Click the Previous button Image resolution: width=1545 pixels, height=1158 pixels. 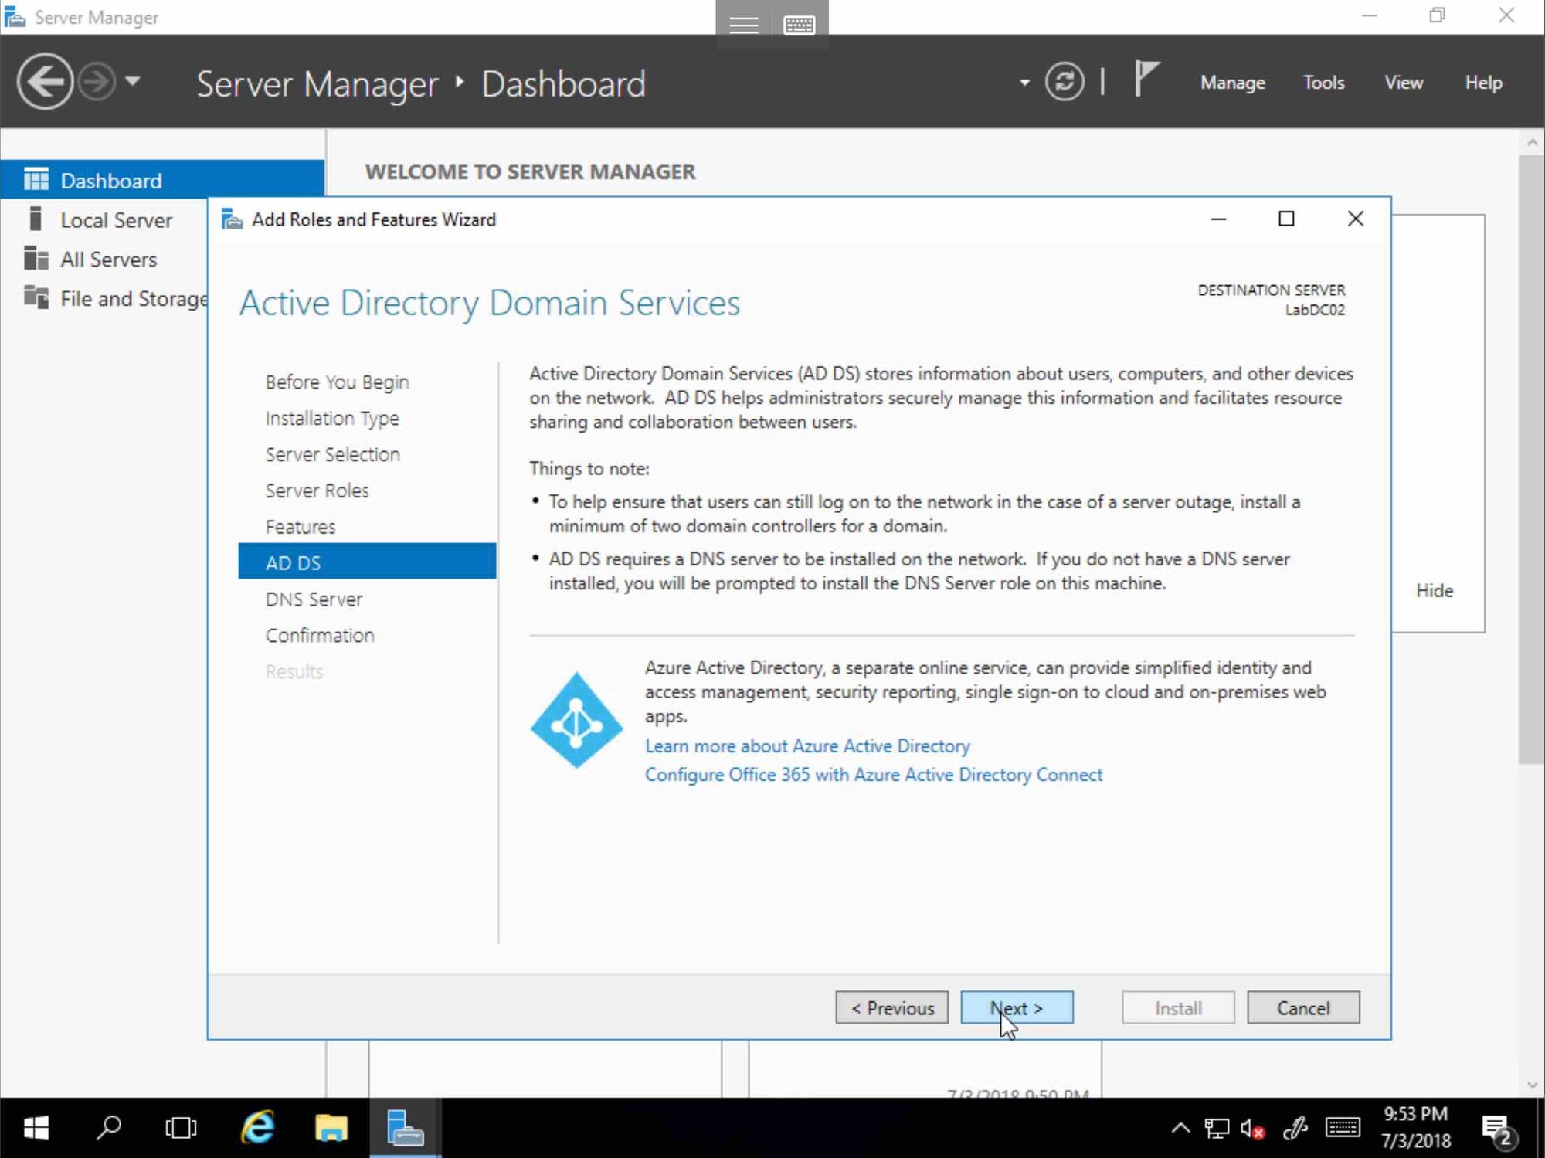tap(892, 1008)
